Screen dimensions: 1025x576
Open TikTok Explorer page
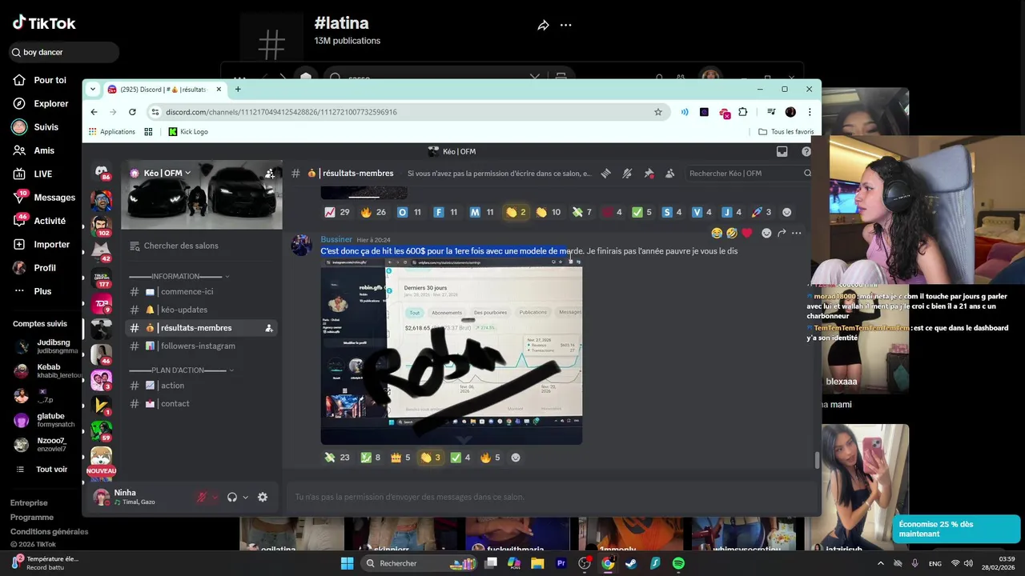[41, 103]
